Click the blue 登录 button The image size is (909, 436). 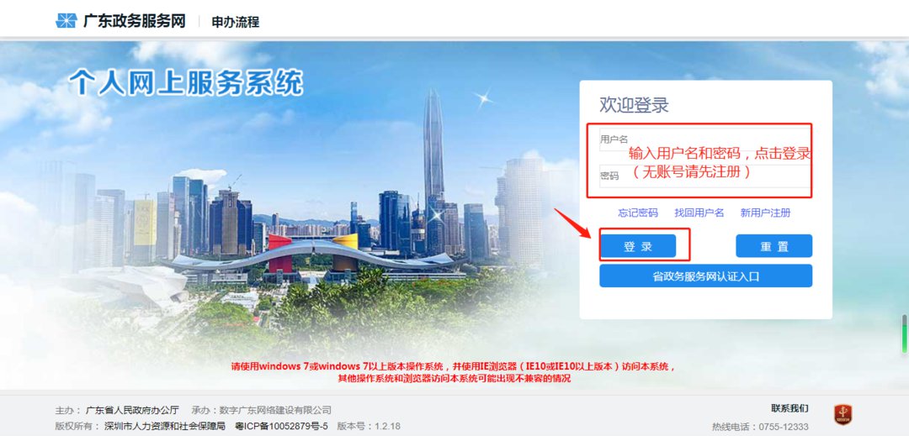click(x=638, y=246)
